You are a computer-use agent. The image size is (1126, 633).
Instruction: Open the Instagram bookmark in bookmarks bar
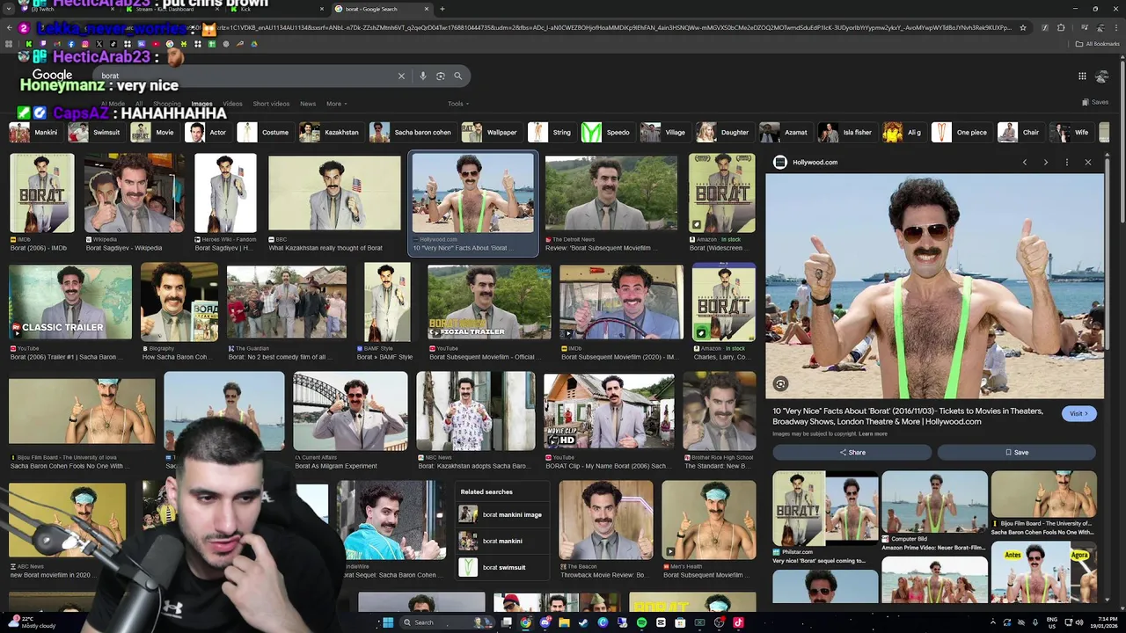tap(85, 44)
